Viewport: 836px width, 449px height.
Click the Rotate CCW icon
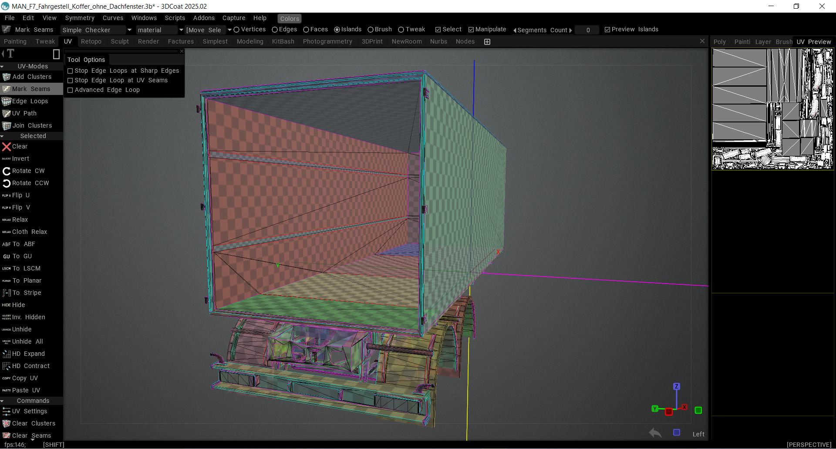(x=6, y=183)
